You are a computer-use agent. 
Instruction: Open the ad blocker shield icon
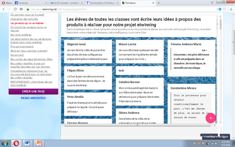220,9
